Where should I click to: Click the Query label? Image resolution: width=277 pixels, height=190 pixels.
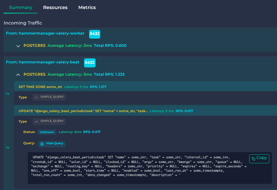click(x=29, y=143)
